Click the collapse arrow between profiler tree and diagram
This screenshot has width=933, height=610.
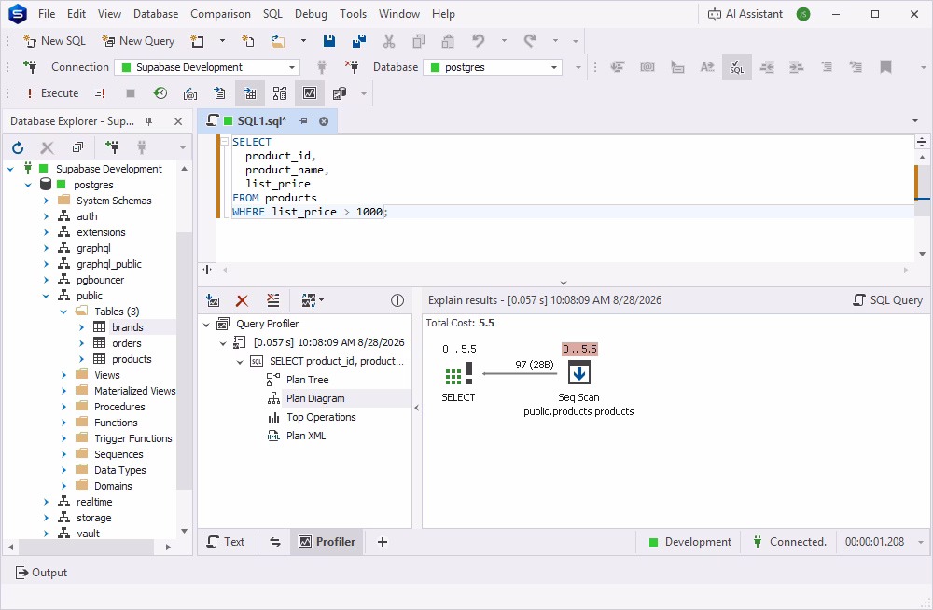[416, 409]
